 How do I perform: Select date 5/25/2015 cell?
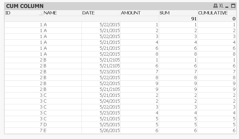click(109, 125)
